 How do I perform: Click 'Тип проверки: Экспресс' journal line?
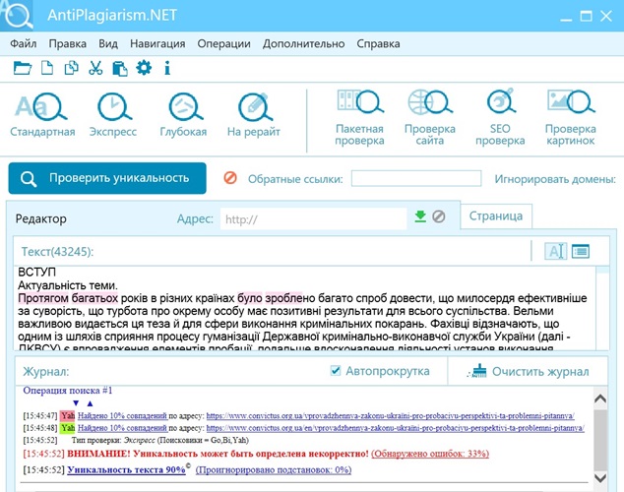point(160,440)
